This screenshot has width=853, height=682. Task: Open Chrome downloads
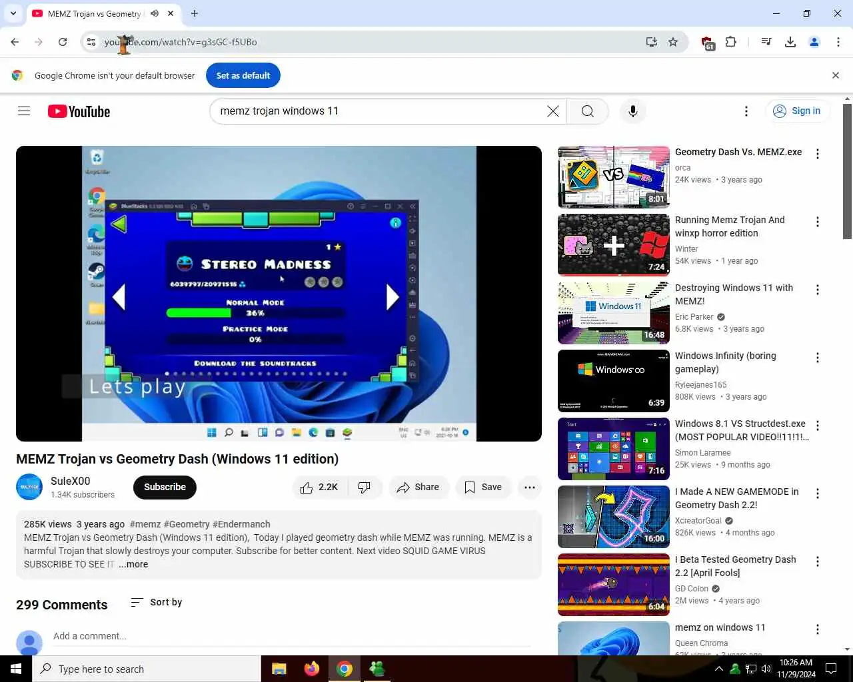coord(790,42)
